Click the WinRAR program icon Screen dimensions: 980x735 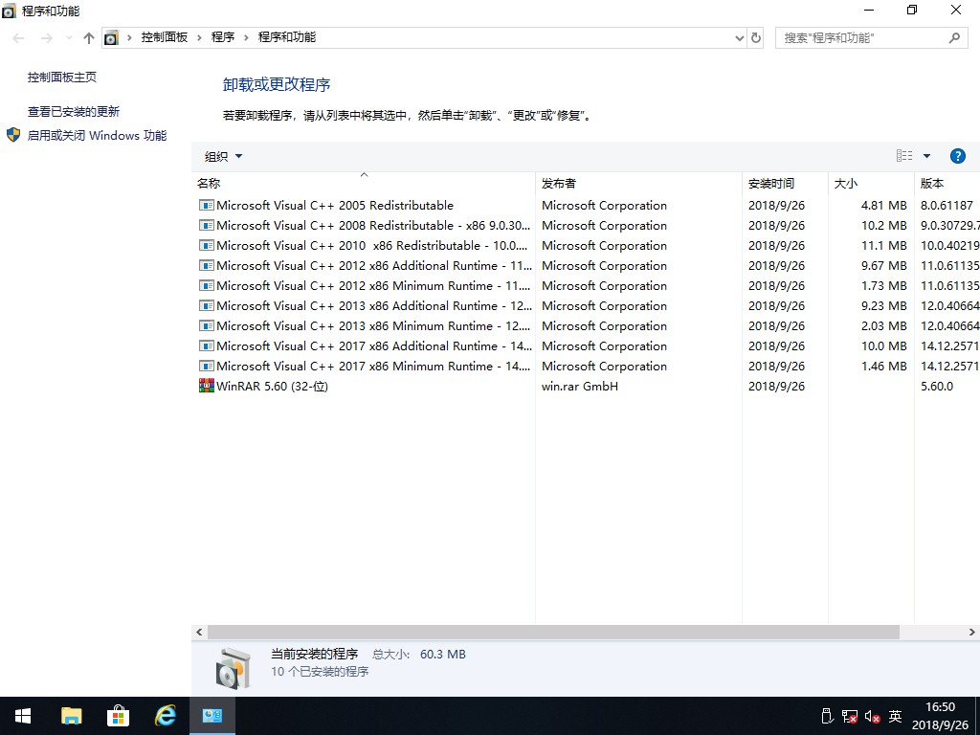207,386
